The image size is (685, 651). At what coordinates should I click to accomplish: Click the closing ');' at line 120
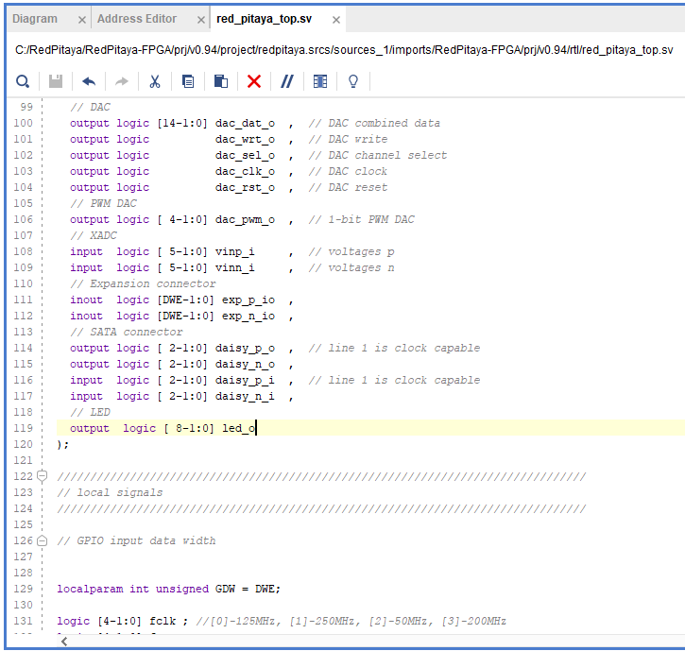click(x=63, y=444)
